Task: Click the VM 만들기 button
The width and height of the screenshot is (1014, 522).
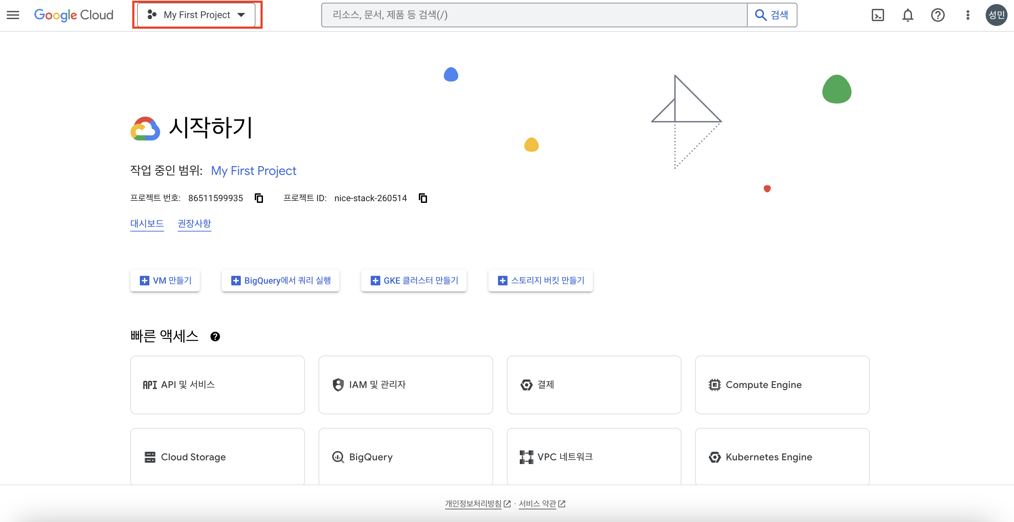Action: (x=165, y=281)
